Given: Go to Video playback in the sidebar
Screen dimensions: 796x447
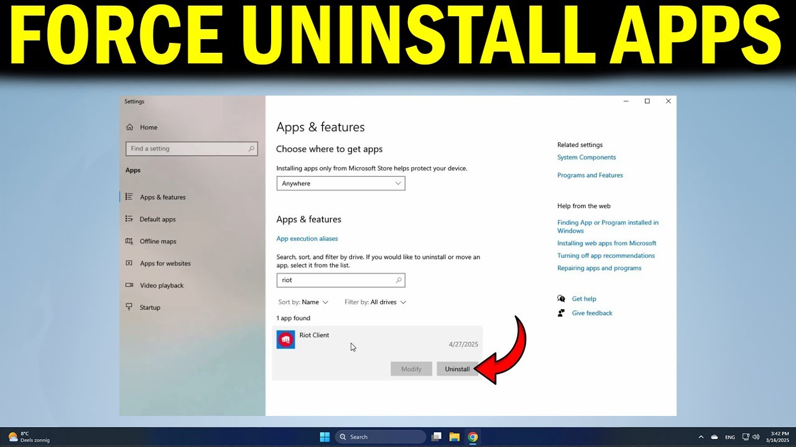Looking at the screenshot, I should click(162, 286).
